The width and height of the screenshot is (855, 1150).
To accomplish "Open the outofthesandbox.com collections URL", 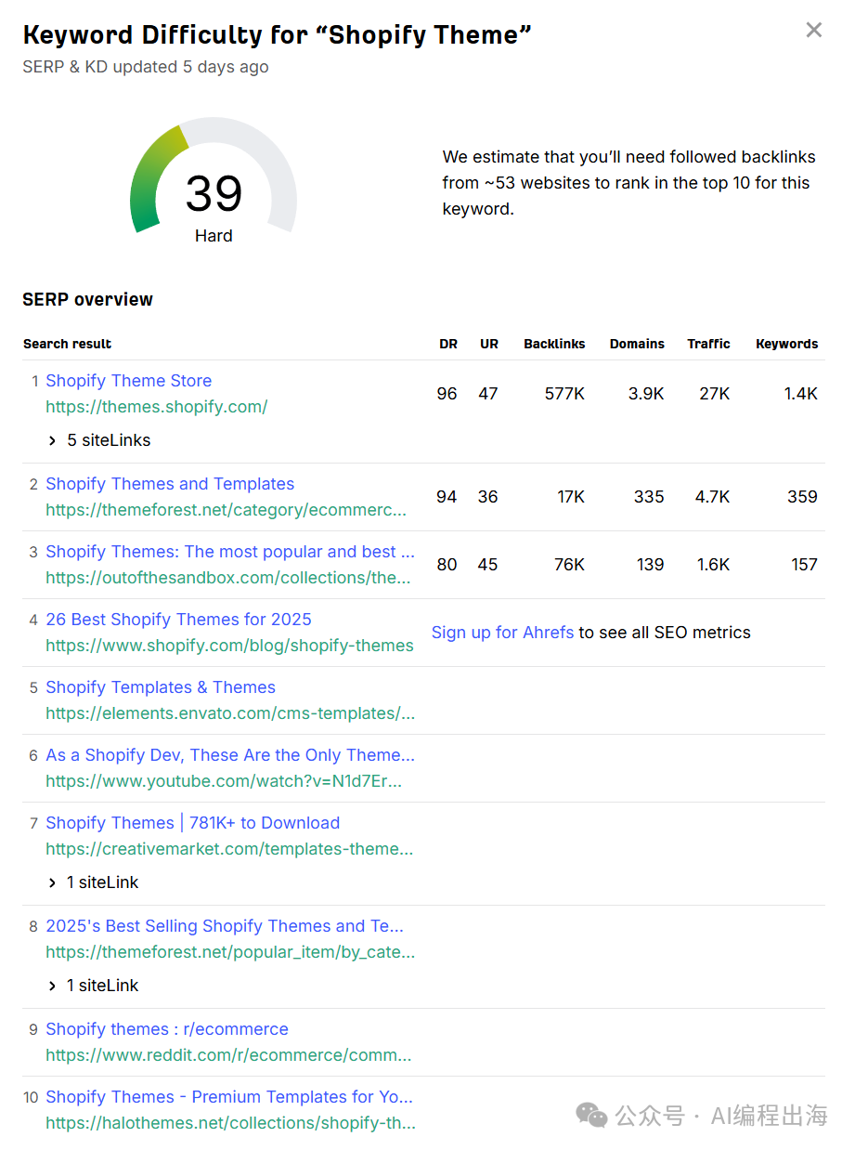I will (227, 578).
